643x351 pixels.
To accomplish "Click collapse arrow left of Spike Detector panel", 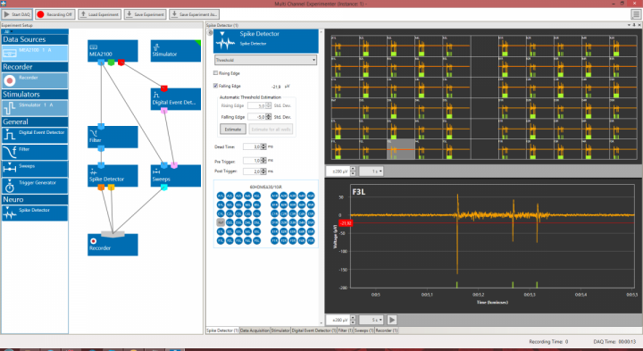I will click(210, 33).
